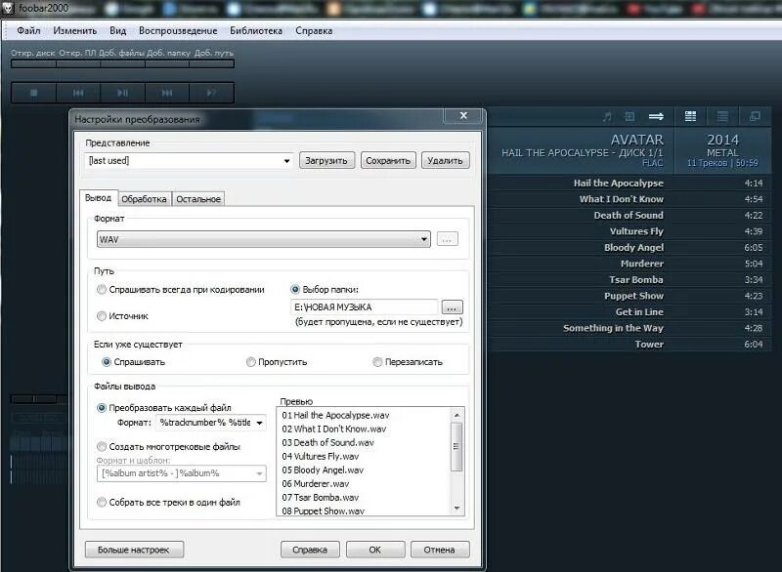
Task: Click the Удалить button
Action: pos(446,161)
